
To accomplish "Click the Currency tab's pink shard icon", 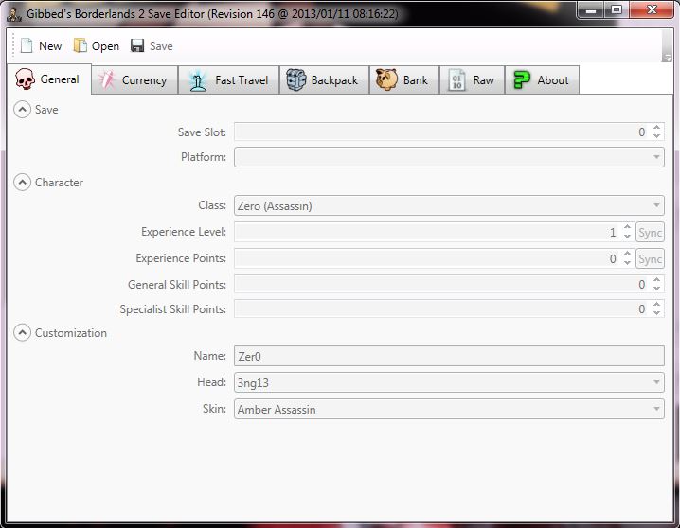I will point(106,80).
